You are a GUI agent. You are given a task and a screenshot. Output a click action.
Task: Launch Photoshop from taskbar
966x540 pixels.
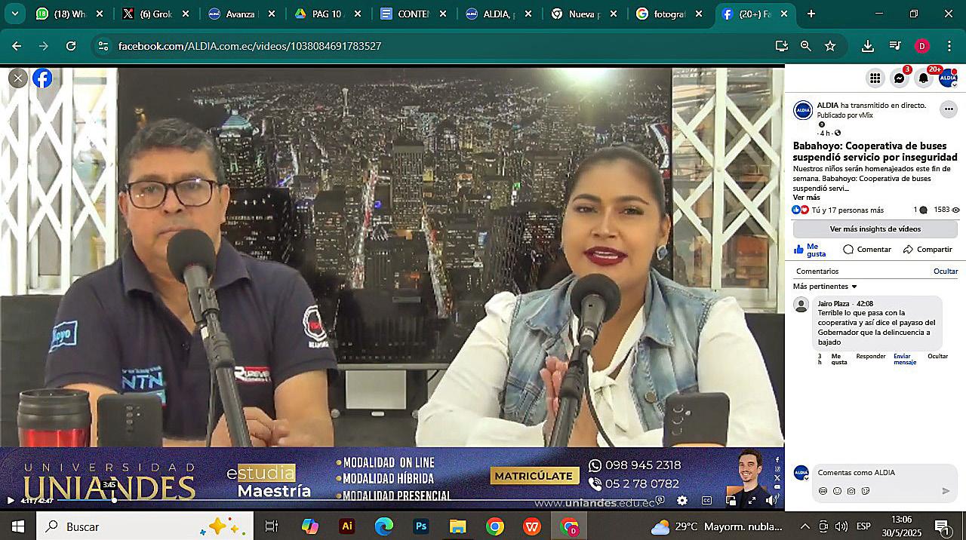[421, 526]
